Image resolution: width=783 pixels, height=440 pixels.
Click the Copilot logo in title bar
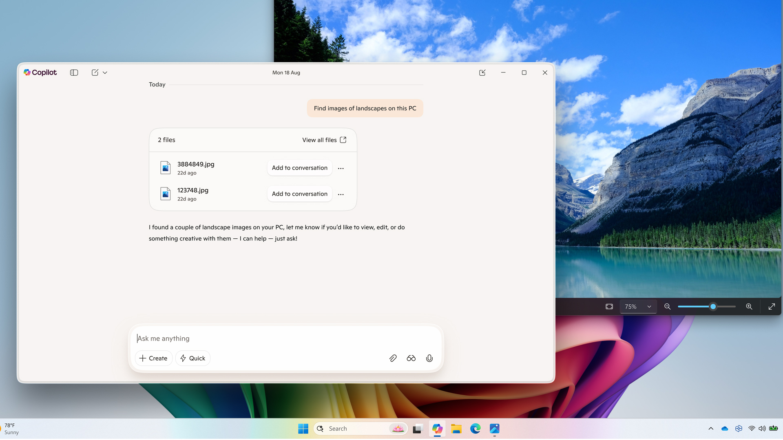click(x=40, y=73)
